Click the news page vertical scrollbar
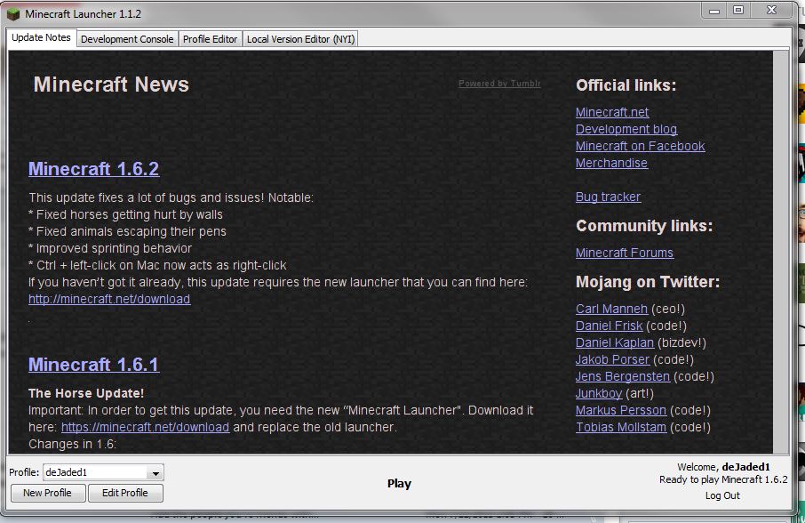This screenshot has height=523, width=805. tap(780, 252)
